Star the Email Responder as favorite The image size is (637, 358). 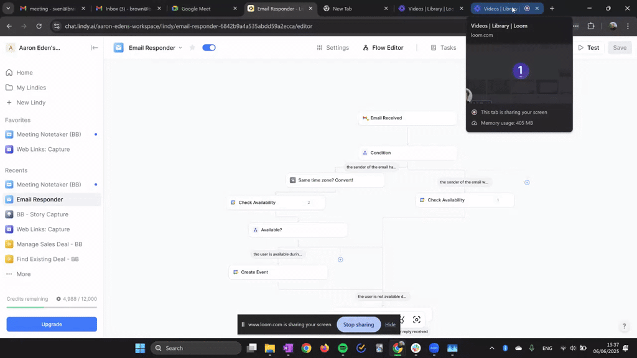coord(192,48)
